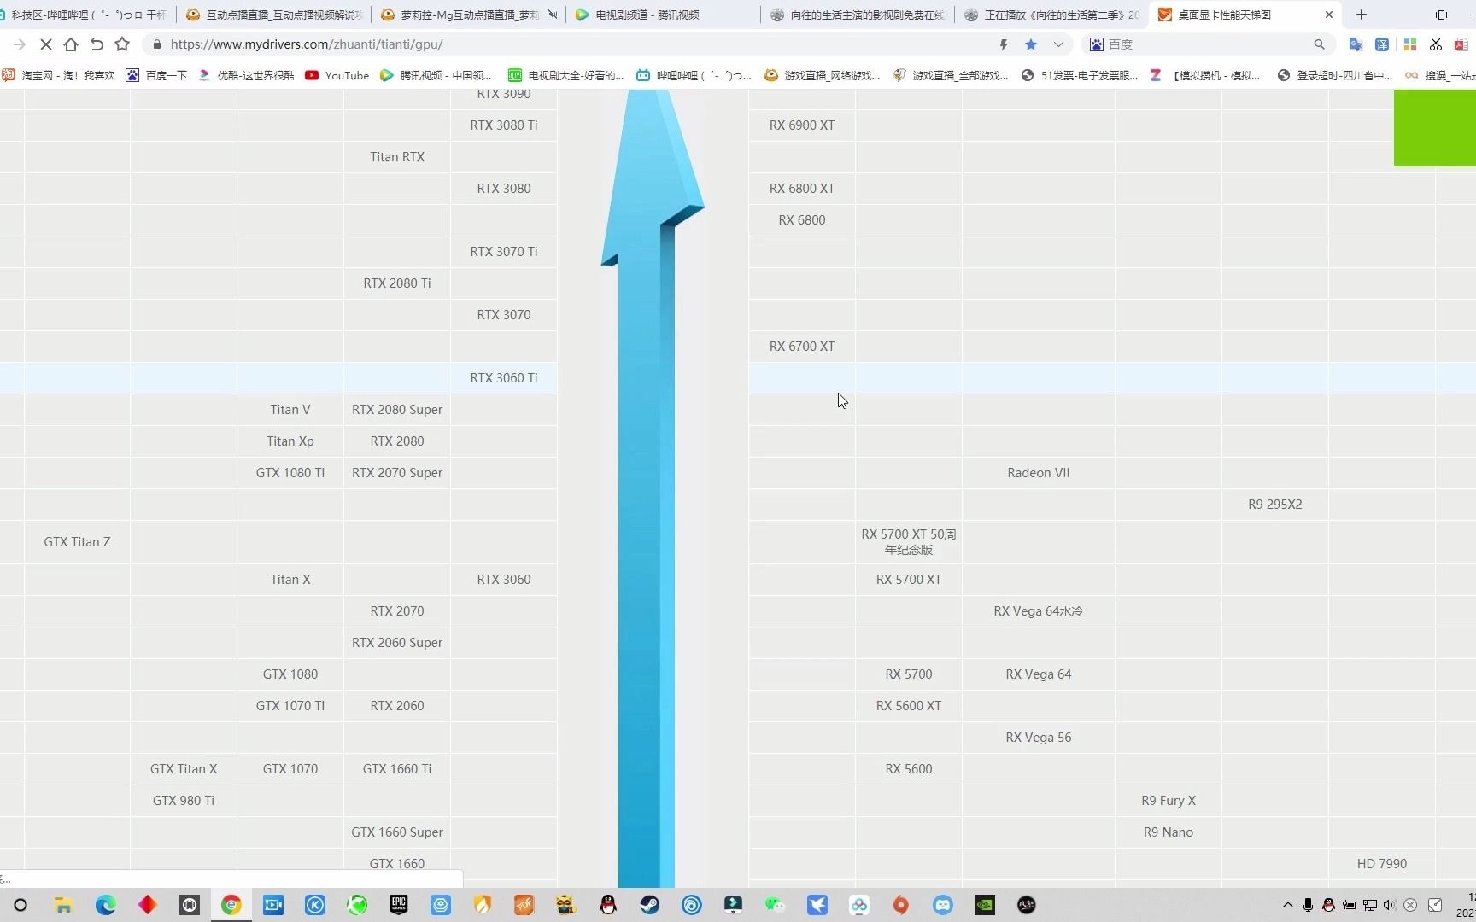Open a new browser tab with plus button
Viewport: 1476px width, 922px height.
[x=1362, y=15]
